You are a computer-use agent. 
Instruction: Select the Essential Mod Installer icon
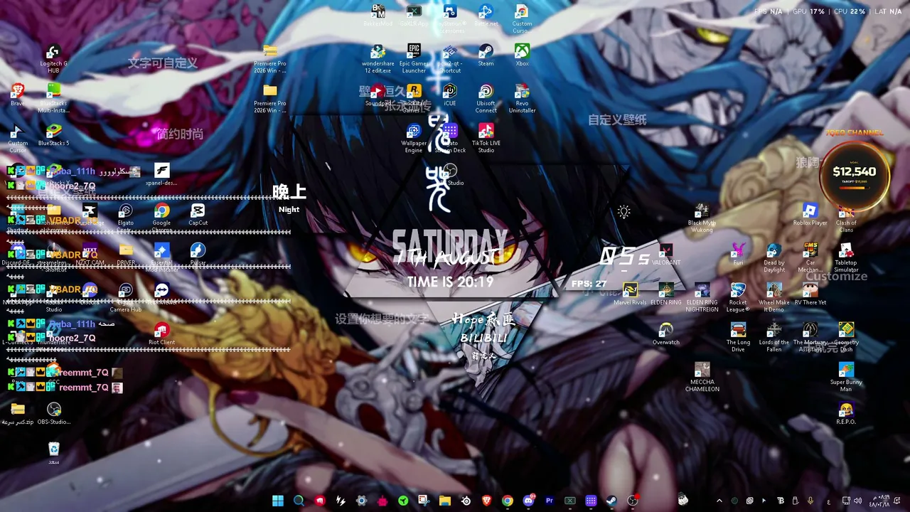(161, 258)
